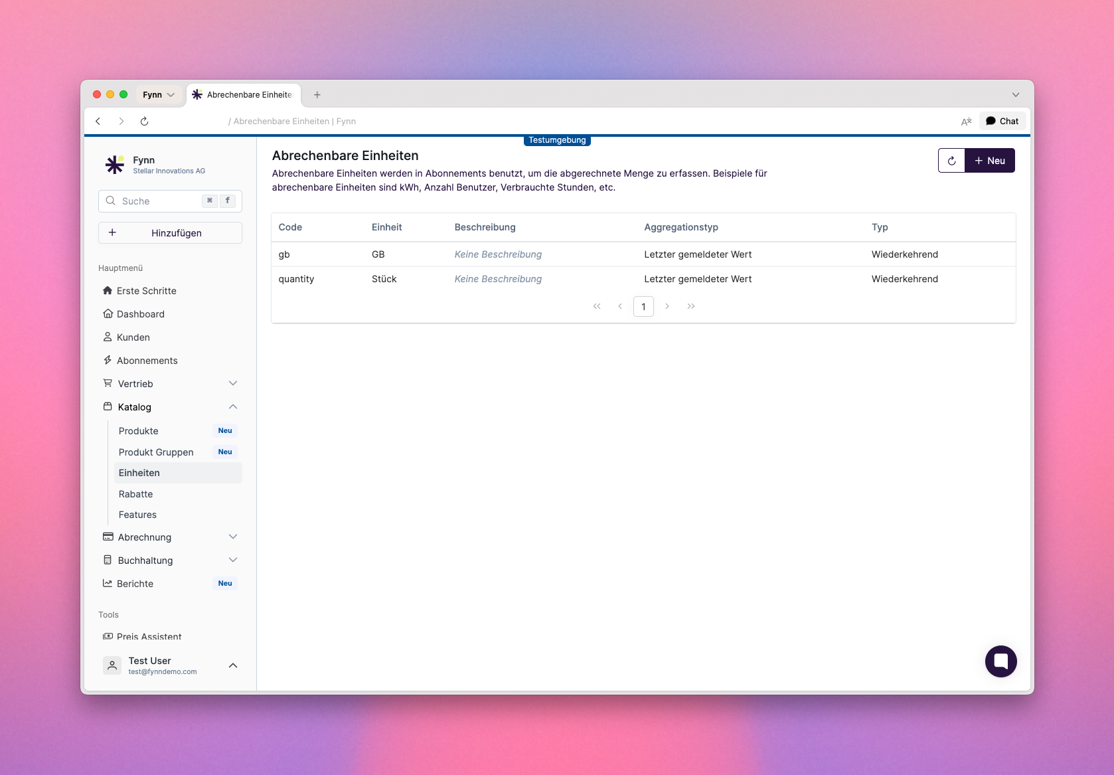Expand the Abrechnung menu chevron
The height and width of the screenshot is (775, 1114).
[233, 537]
